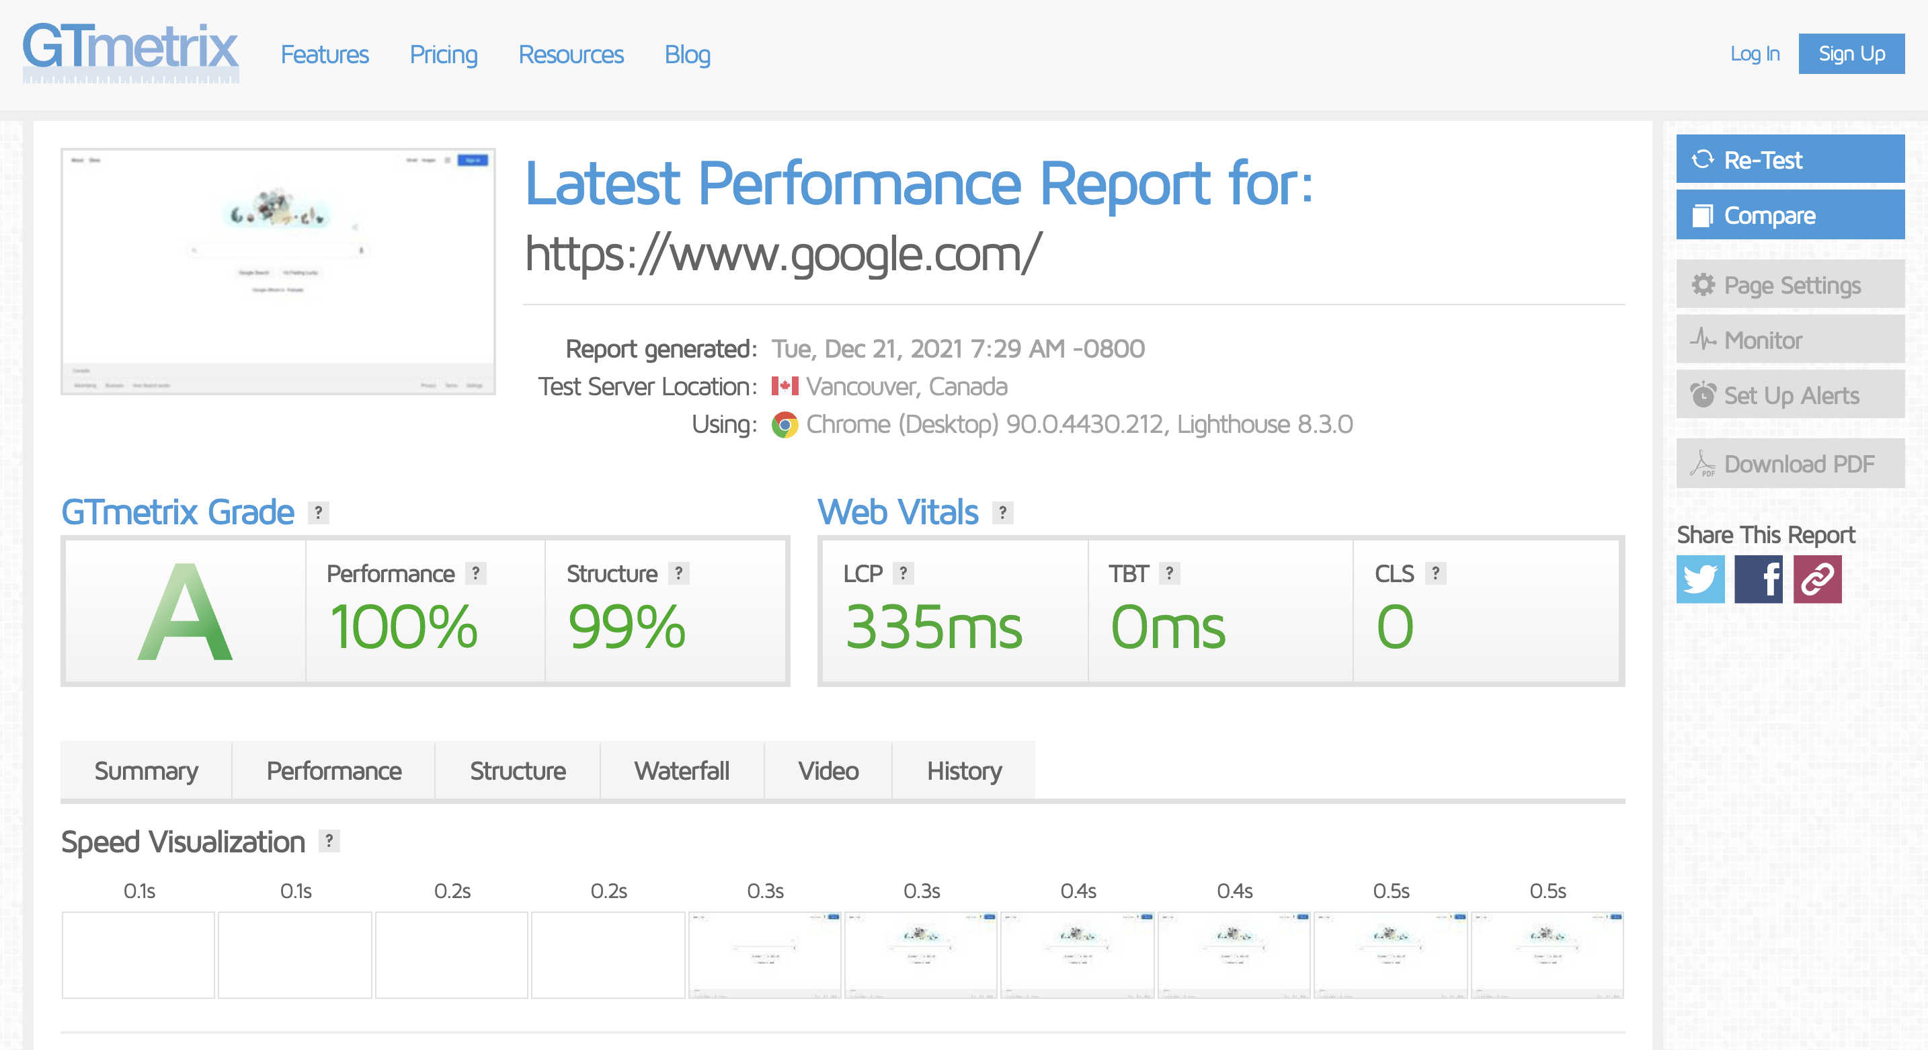Click the google.com page screenshot thumbnail
The height and width of the screenshot is (1050, 1928).
tap(278, 271)
